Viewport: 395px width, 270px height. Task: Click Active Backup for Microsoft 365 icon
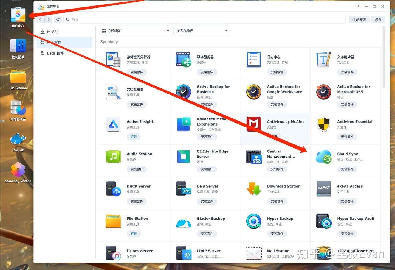click(324, 92)
